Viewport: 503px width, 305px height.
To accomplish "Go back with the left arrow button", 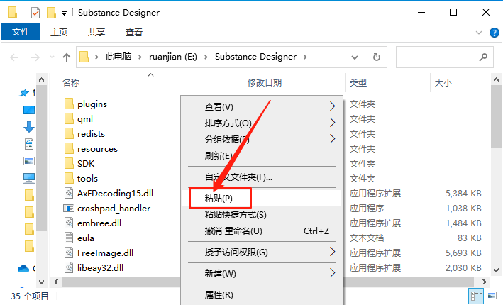I will 14,57.
